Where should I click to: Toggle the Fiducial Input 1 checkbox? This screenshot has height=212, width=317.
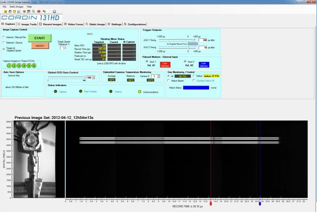pos(146,61)
